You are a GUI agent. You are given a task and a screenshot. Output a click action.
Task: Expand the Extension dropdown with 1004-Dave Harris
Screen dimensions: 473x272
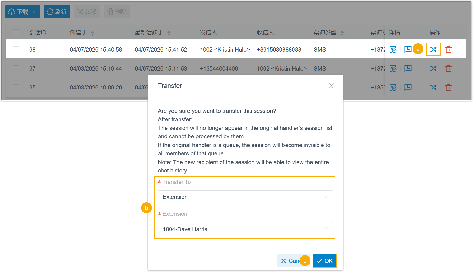point(245,229)
